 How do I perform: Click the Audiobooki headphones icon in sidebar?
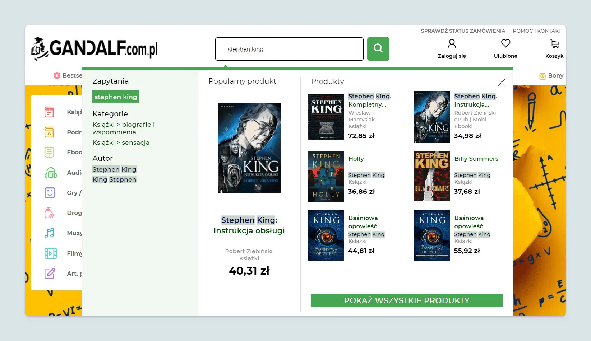coord(51,173)
